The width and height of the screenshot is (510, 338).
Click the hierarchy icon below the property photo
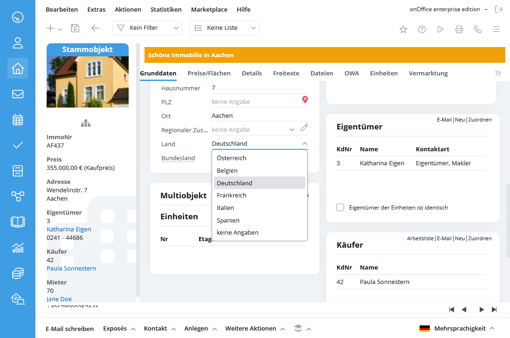(x=86, y=123)
